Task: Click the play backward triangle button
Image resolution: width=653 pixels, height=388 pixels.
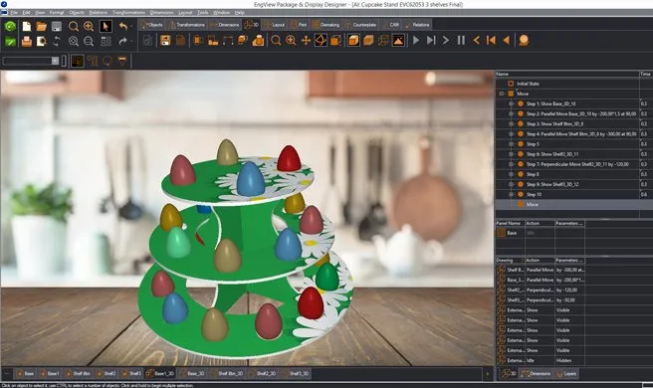Action: click(506, 41)
